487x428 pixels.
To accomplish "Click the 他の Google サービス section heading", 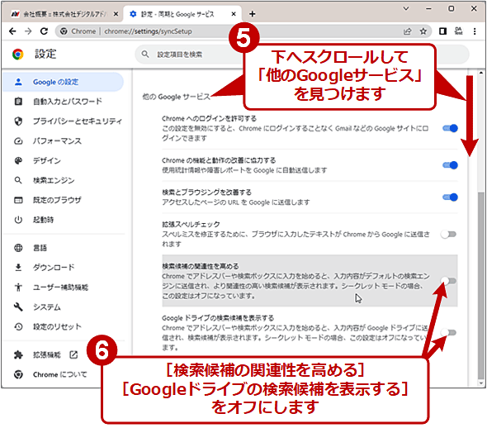I will coord(176,97).
